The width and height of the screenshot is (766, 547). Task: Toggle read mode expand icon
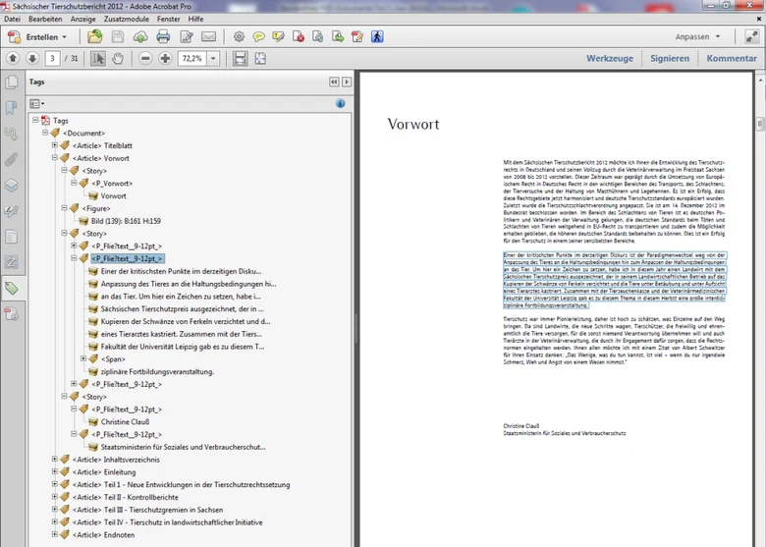tap(751, 36)
